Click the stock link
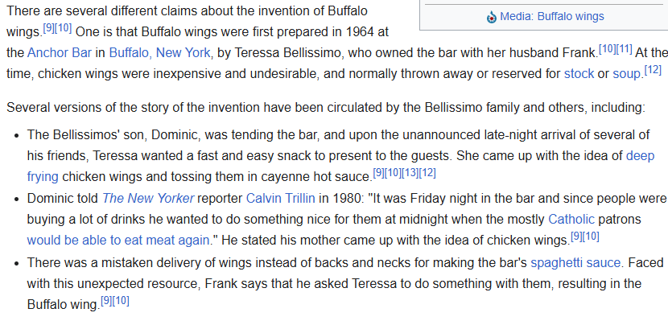 tap(579, 74)
